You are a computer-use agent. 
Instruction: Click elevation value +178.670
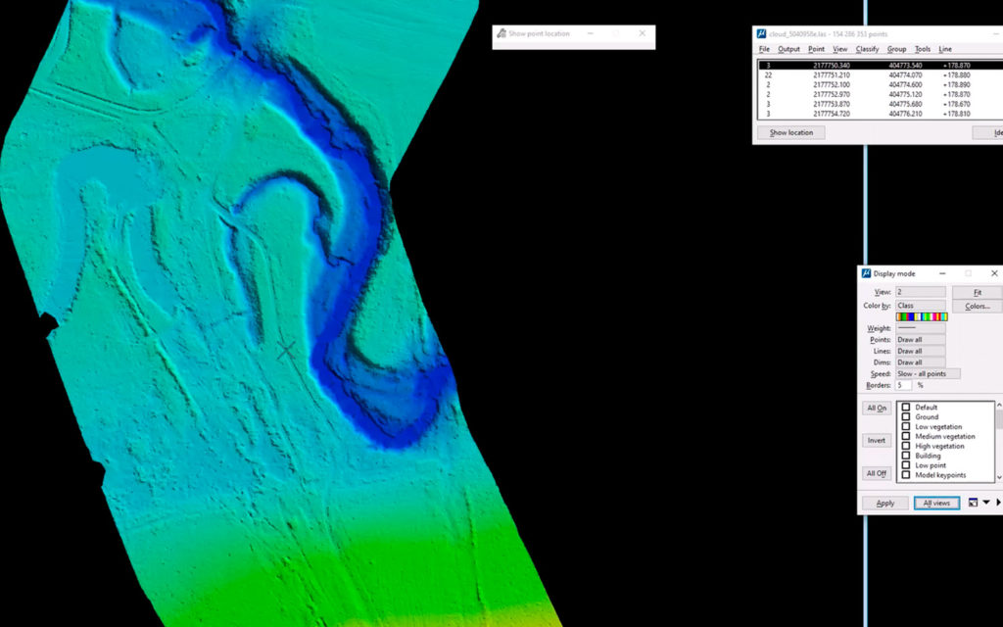956,104
